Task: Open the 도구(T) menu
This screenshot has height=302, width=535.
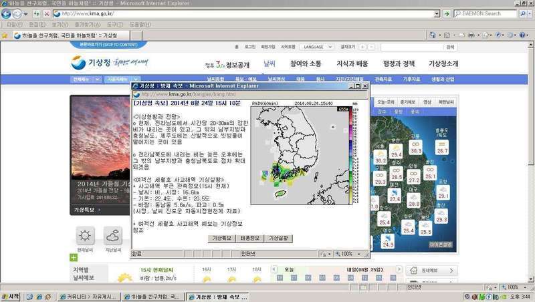Action: click(x=114, y=25)
